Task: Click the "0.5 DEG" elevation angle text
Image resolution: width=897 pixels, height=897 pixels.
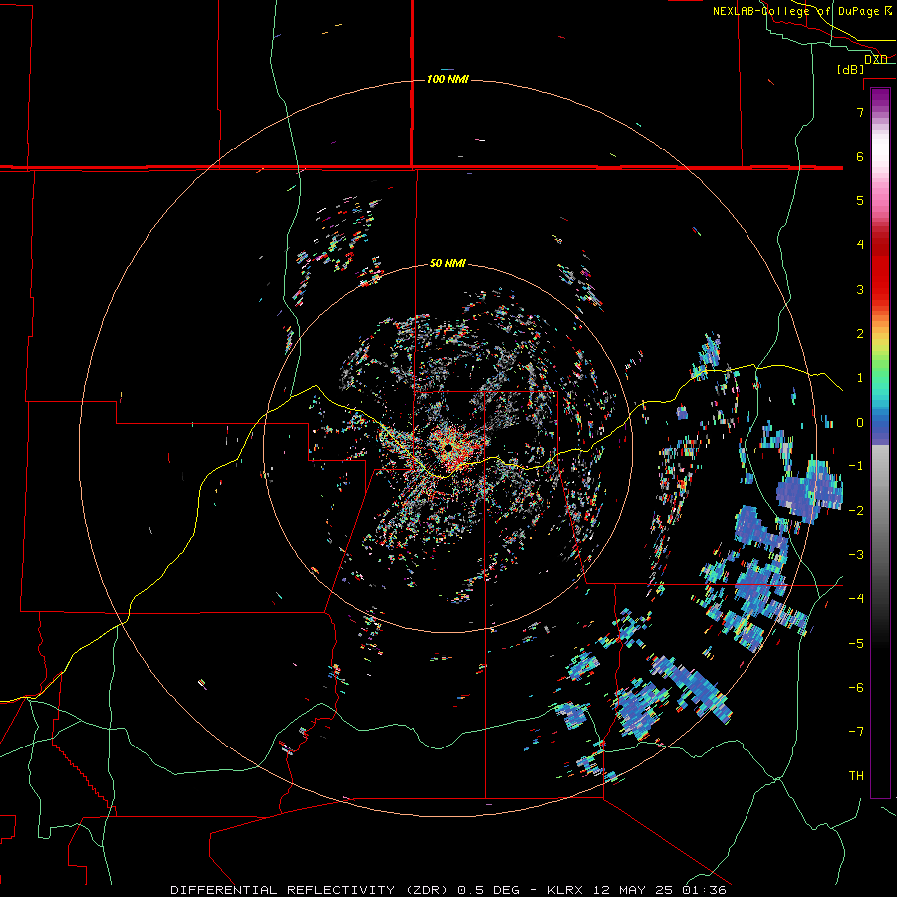Action: pyautogui.click(x=488, y=890)
